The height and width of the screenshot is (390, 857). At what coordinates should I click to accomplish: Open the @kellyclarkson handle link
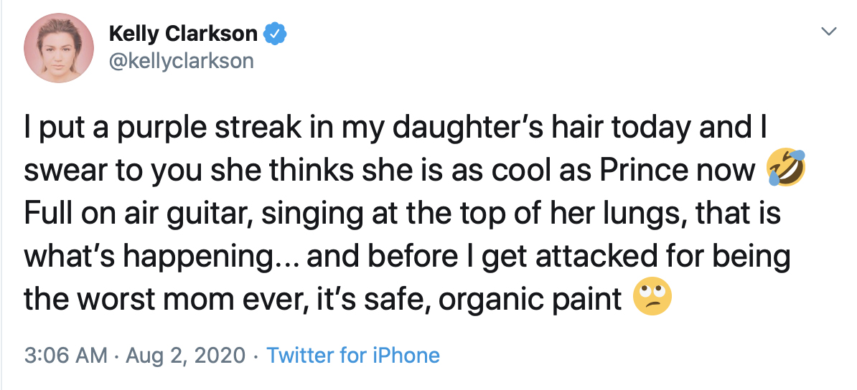tap(181, 60)
